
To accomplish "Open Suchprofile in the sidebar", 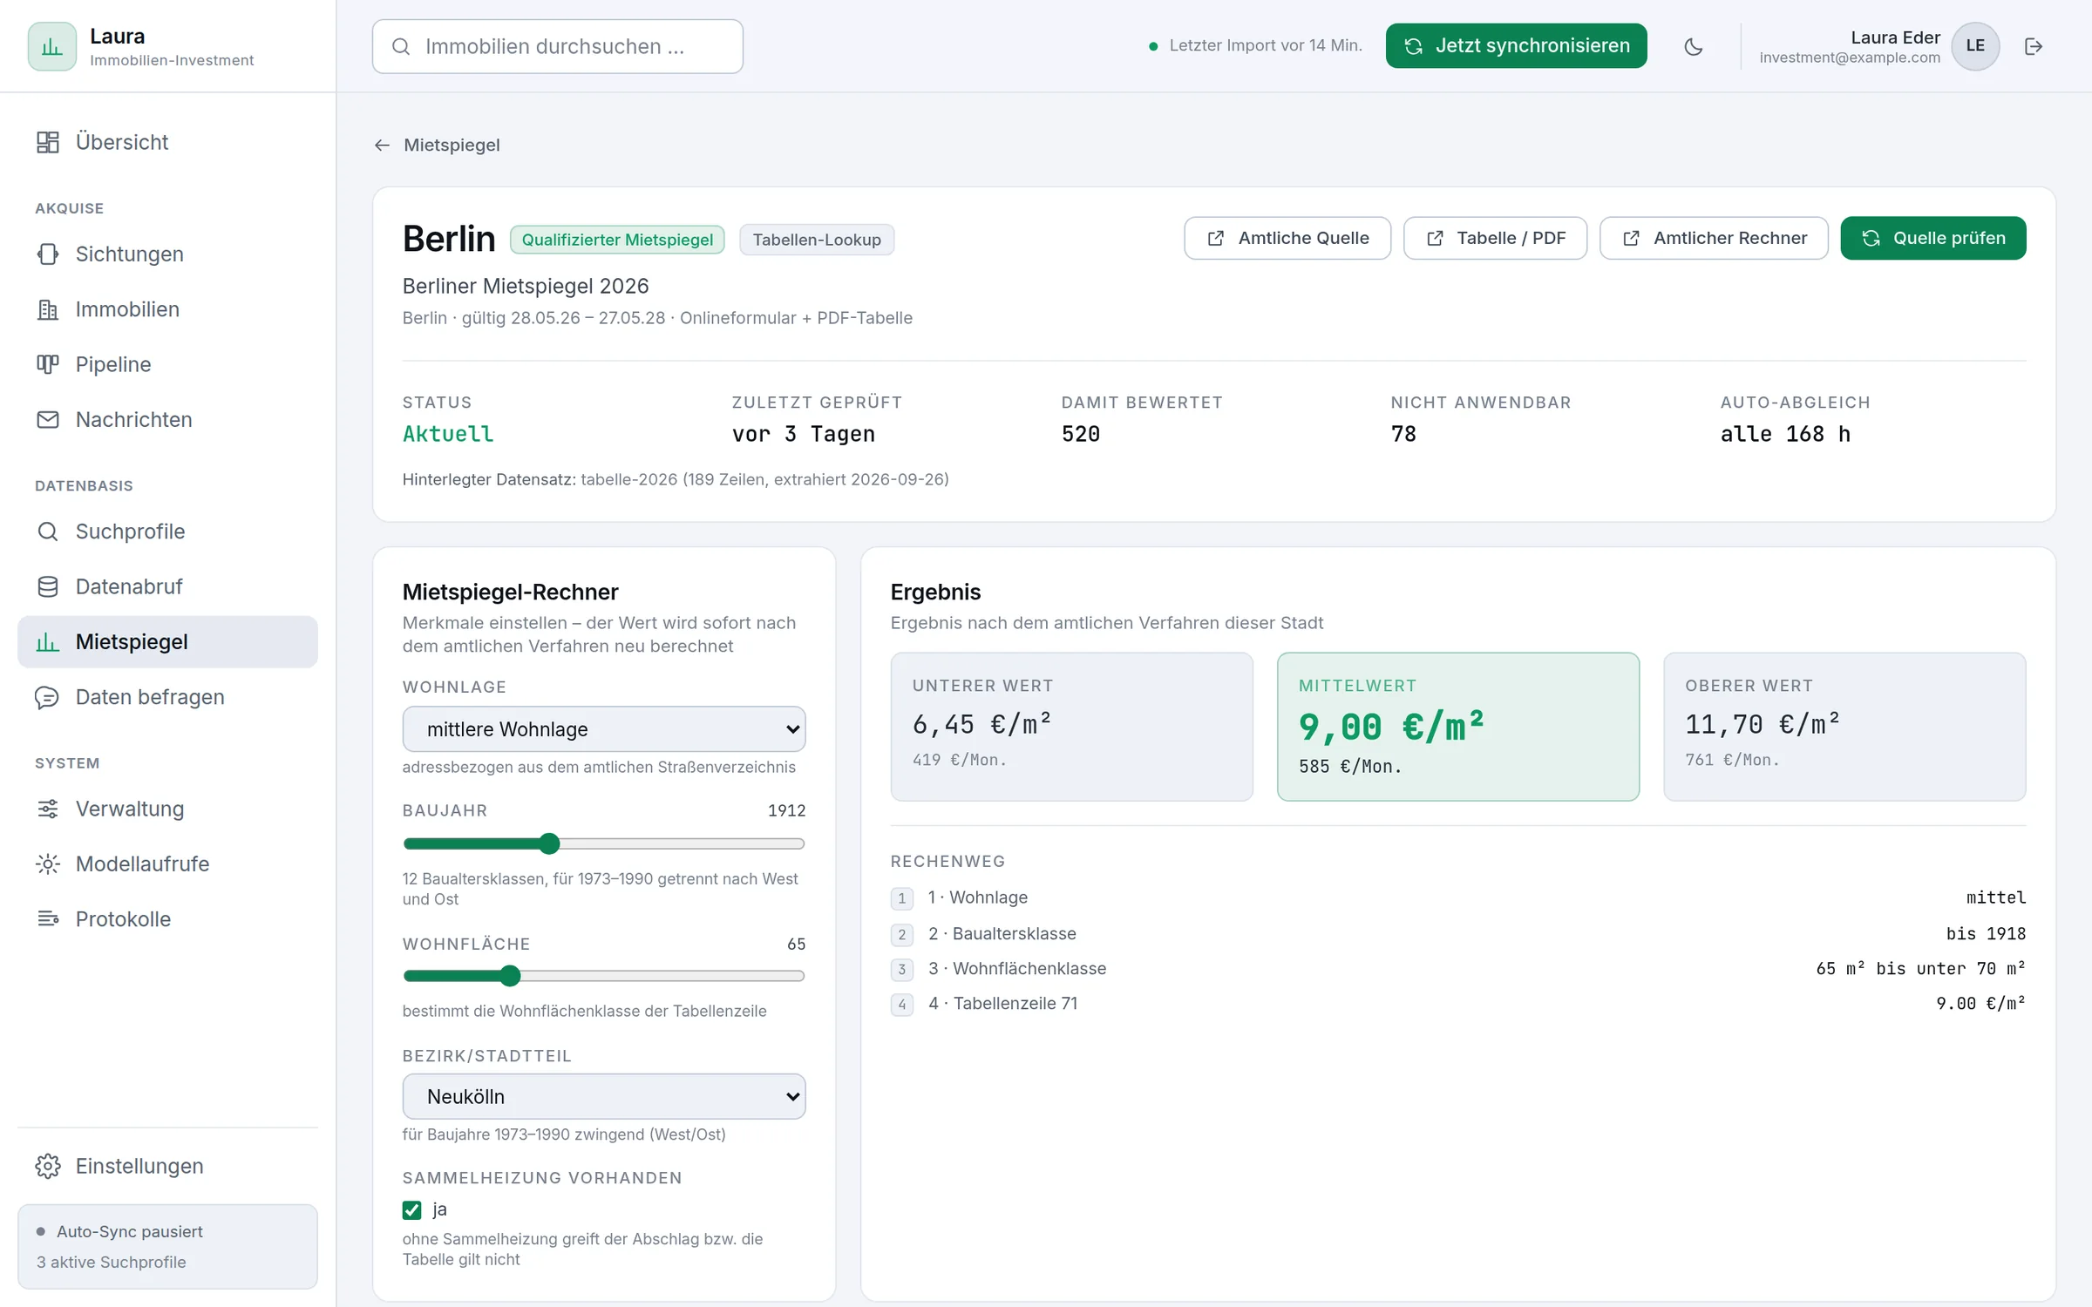I will click(167, 532).
